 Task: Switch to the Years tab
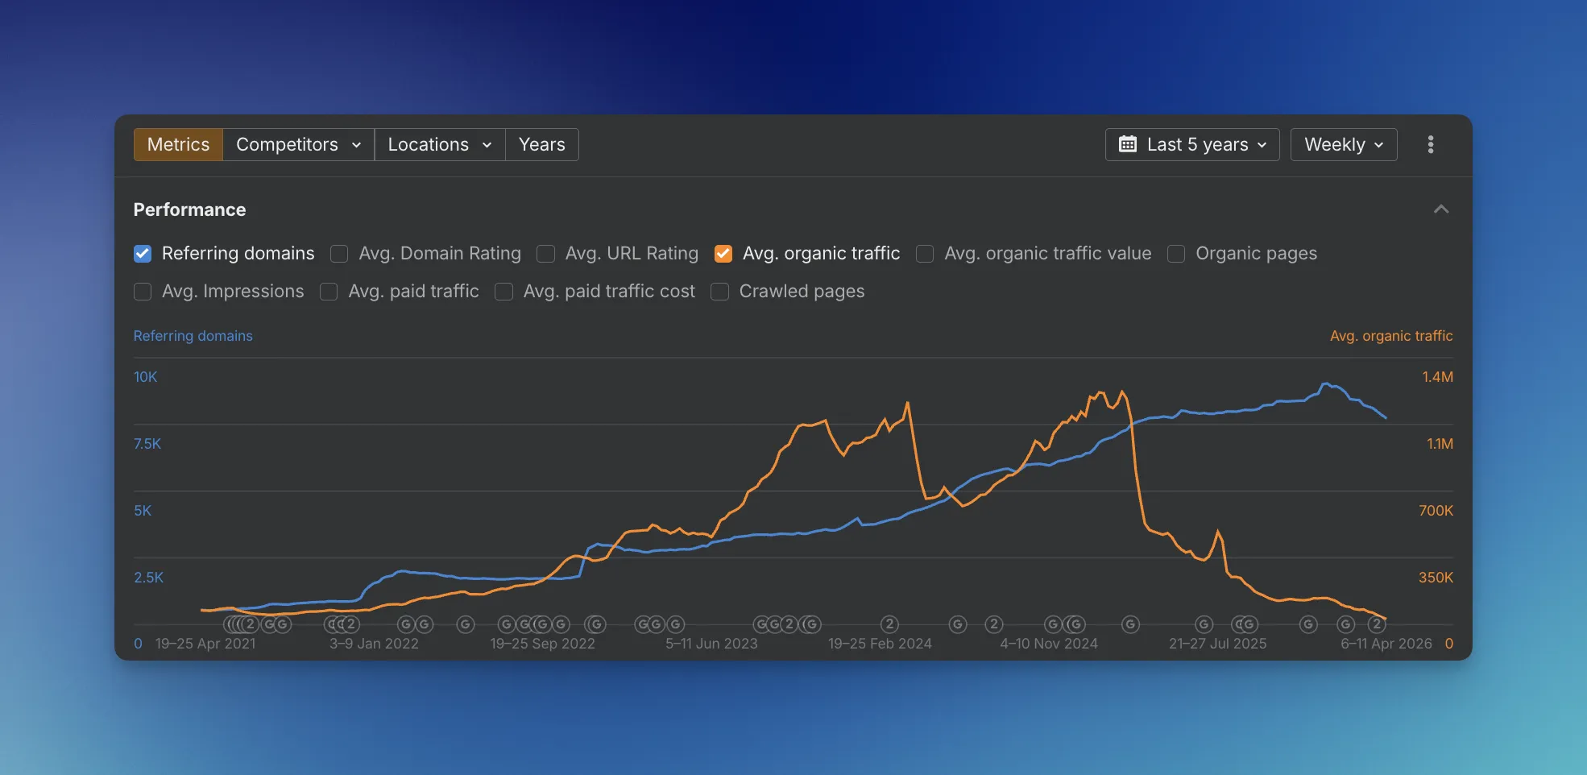(541, 144)
